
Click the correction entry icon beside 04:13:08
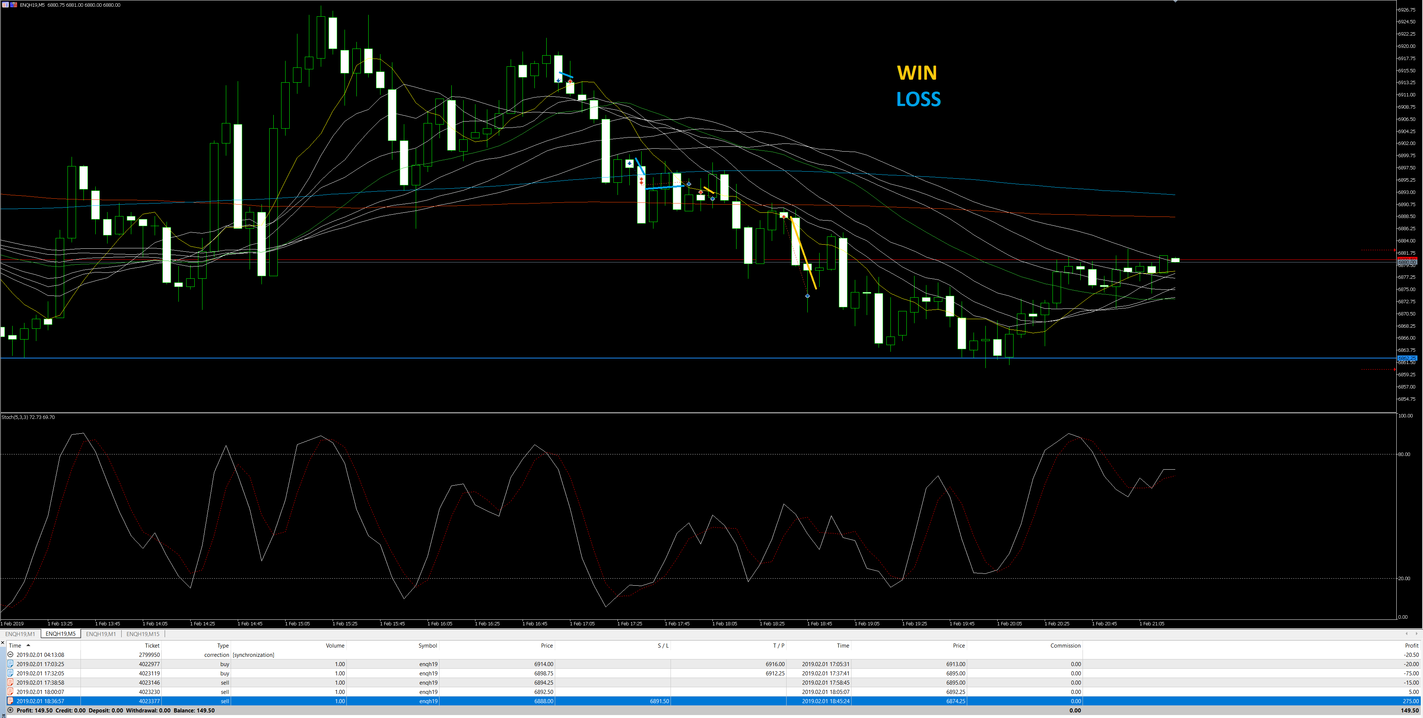point(10,655)
